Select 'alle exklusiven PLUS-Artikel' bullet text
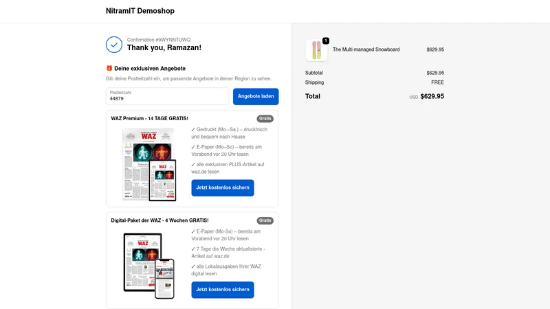This screenshot has width=550, height=309. pos(228,168)
